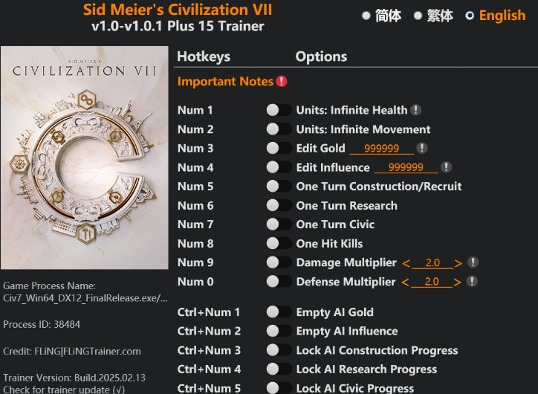Click the Edit Gold value field
This screenshot has height=394, width=538.
[x=382, y=149]
